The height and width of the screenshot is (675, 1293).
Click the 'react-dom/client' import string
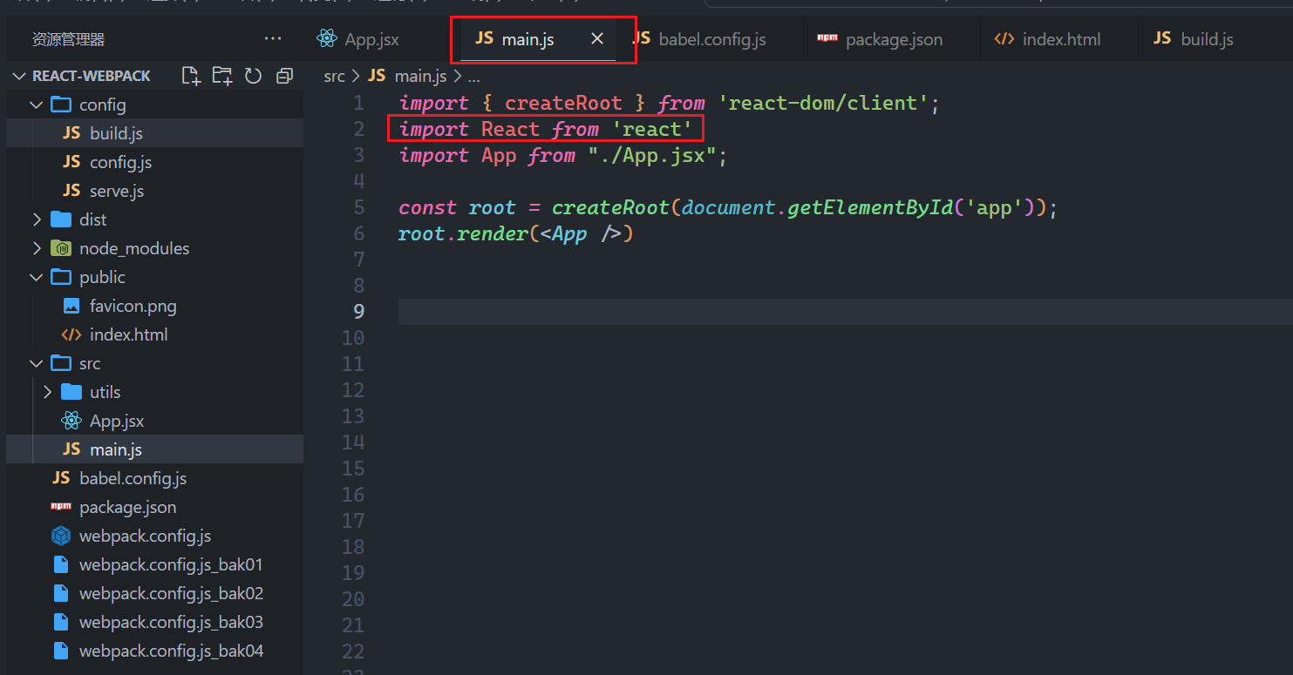tap(824, 103)
